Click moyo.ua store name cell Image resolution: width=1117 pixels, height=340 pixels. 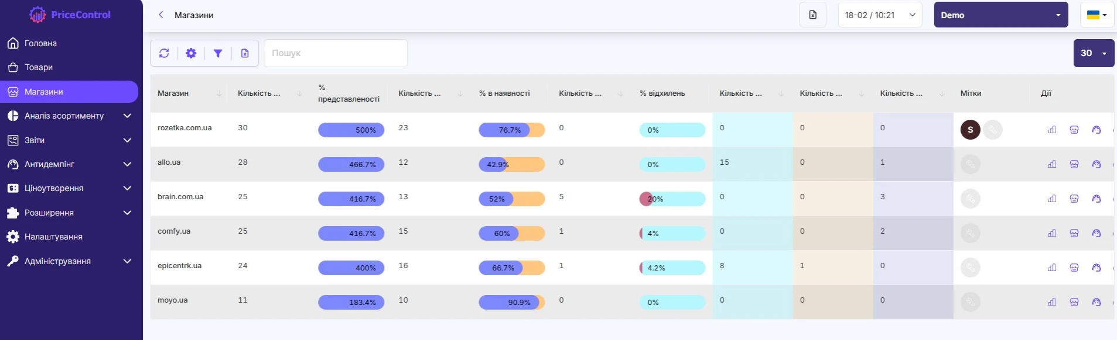[172, 300]
